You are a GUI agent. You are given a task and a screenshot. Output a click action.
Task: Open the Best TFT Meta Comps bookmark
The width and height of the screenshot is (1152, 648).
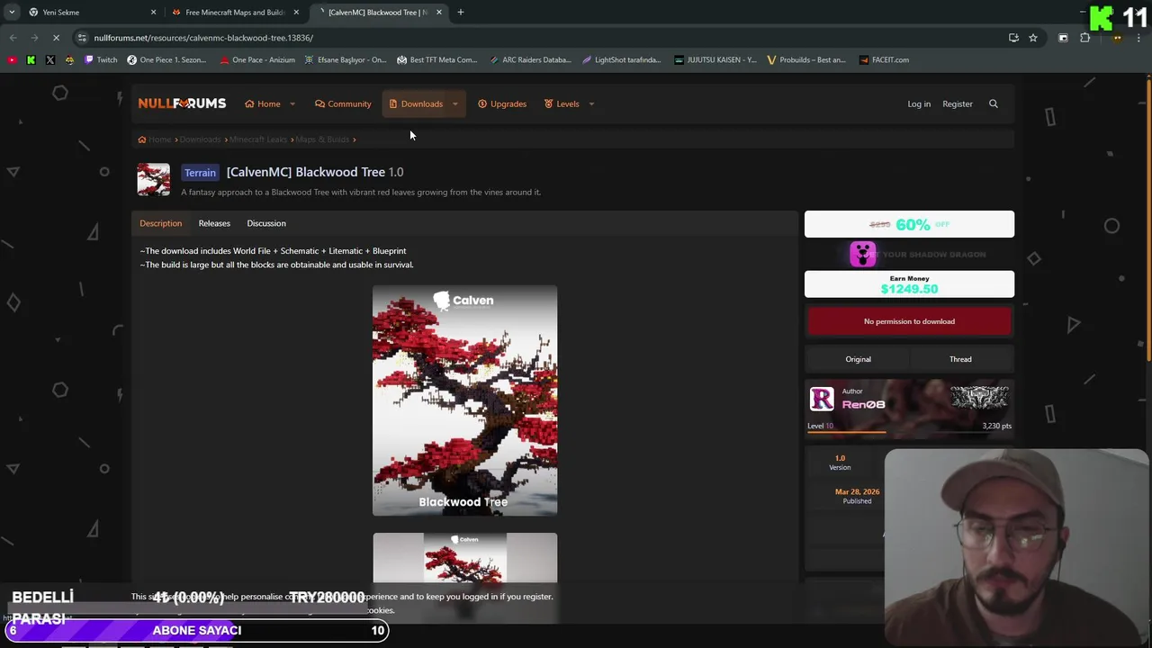click(437, 60)
